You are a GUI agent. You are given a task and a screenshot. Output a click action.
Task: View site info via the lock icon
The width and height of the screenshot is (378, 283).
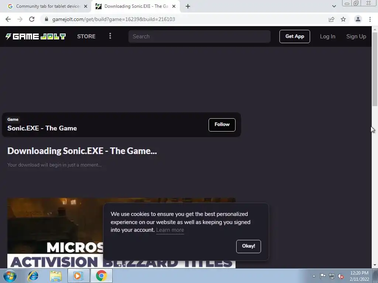coord(47,19)
